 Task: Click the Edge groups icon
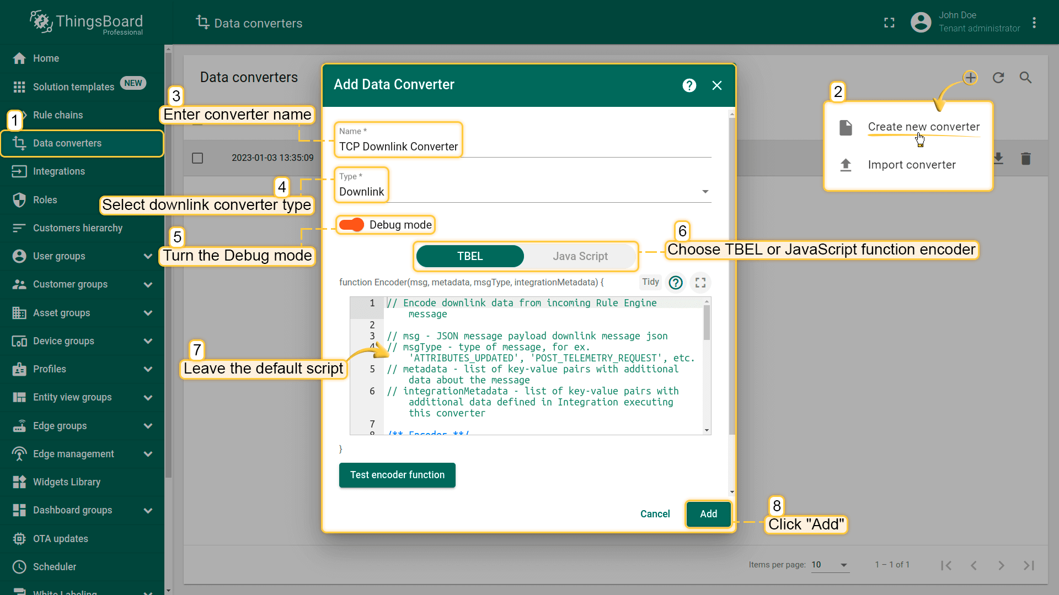coord(19,426)
